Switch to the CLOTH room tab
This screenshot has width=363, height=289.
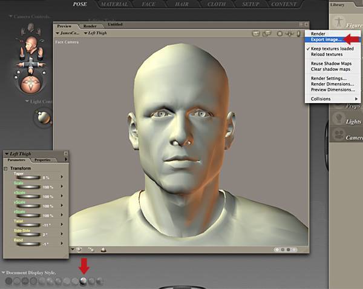pos(217,4)
